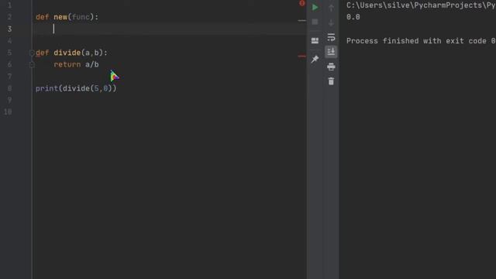496x279 pixels.
Task: Click the Restore Layout icon
Action: coord(315,40)
